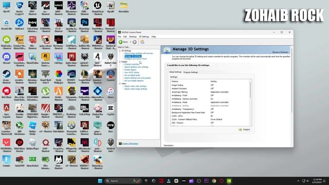Switch to the Program Settings tab
Viewport: 329px width, 185px height.
(191, 72)
